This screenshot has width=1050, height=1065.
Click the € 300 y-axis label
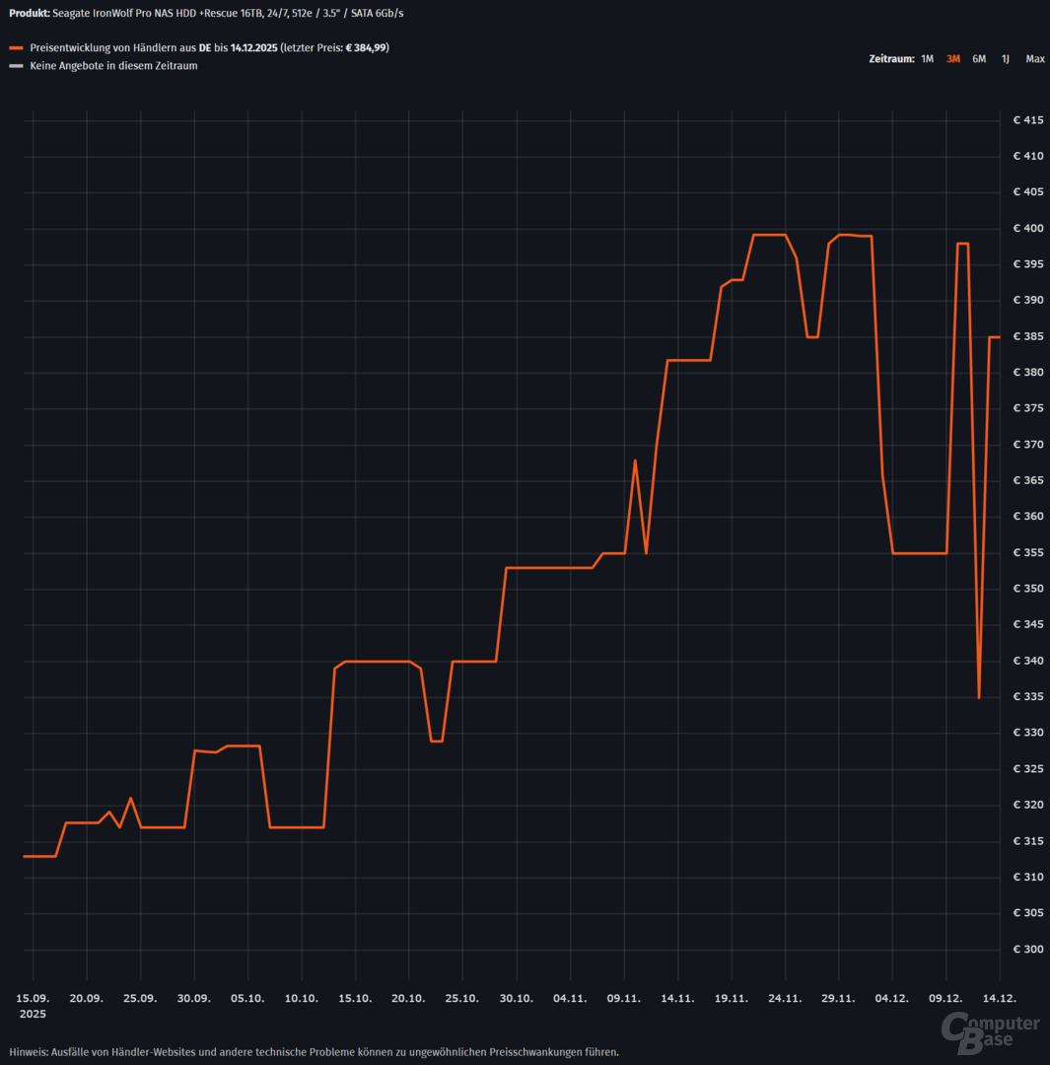pos(1027,950)
